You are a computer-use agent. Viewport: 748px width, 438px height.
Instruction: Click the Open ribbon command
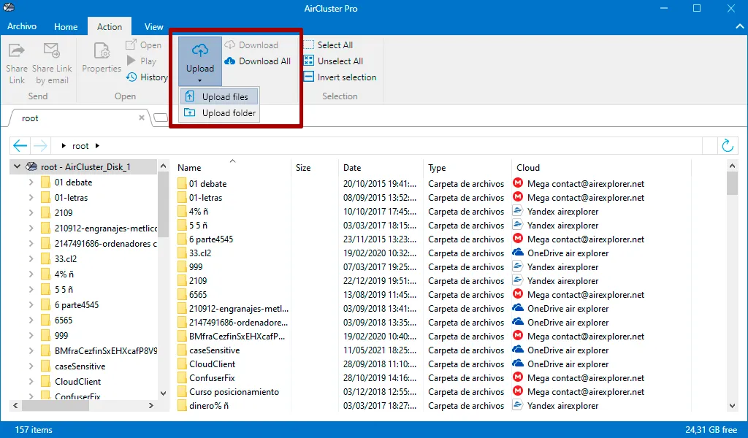[x=144, y=45]
